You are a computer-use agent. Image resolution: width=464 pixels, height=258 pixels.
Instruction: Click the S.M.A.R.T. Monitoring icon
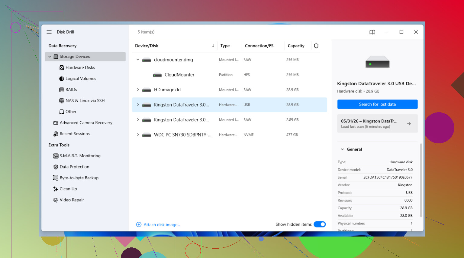point(56,156)
